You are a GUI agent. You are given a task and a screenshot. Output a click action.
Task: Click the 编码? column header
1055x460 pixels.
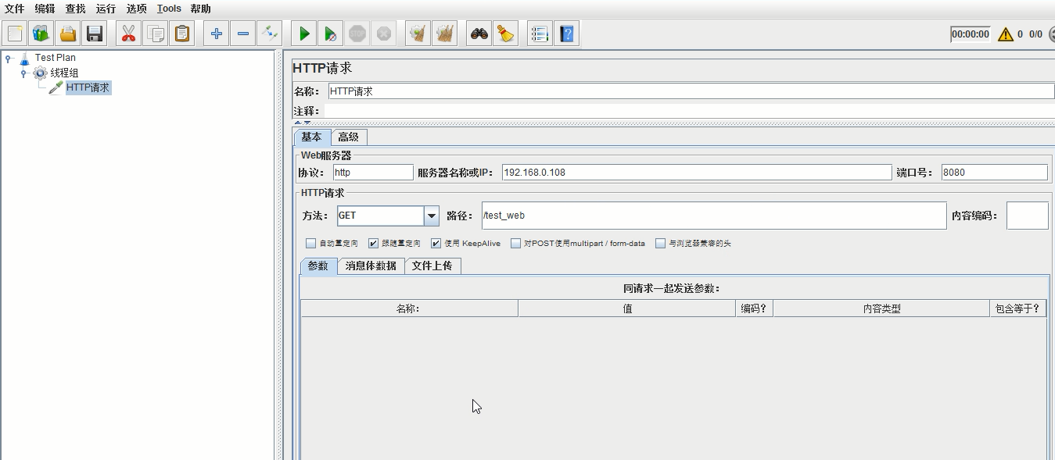click(755, 308)
